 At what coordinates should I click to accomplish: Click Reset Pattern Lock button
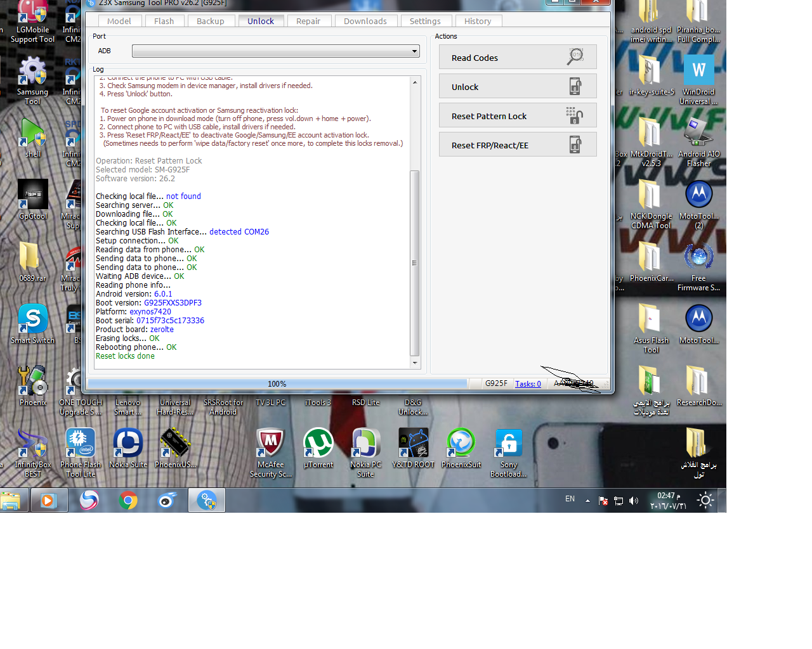[x=518, y=115]
